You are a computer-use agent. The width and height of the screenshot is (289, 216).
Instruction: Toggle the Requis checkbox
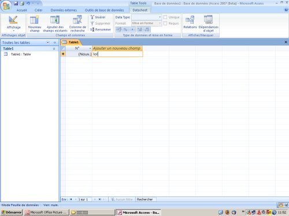(x=165, y=23)
